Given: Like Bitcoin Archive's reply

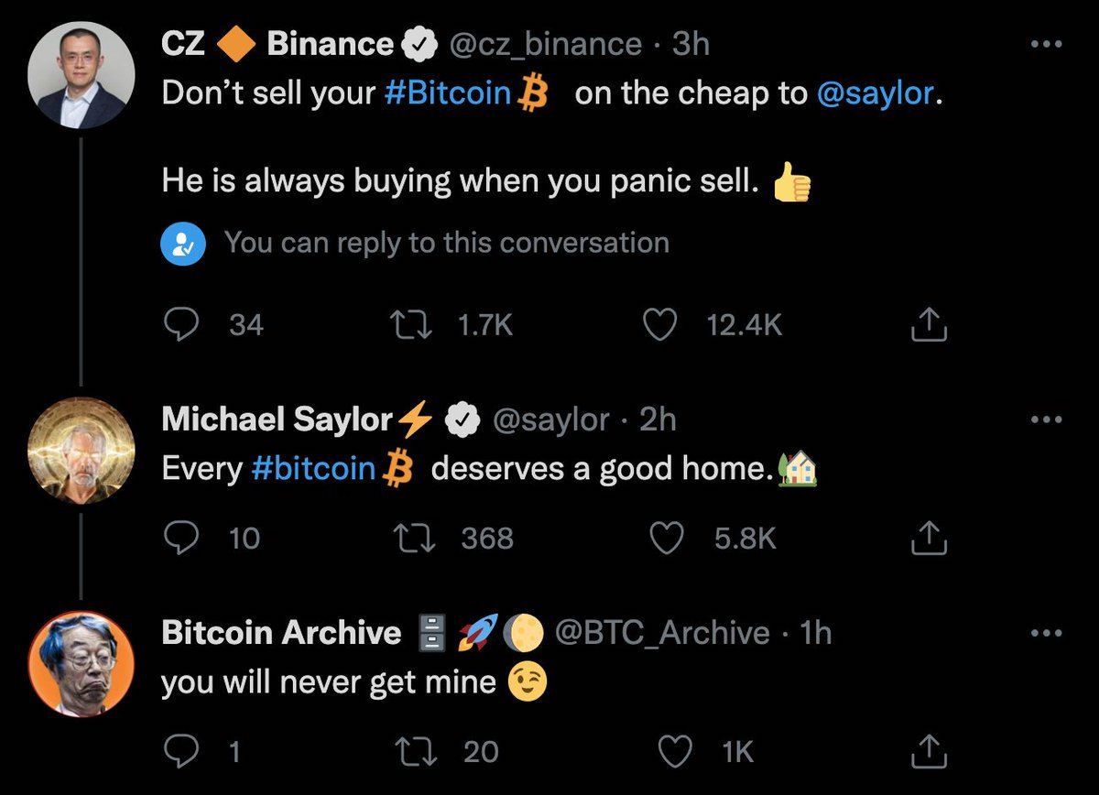Looking at the screenshot, I should 676,752.
